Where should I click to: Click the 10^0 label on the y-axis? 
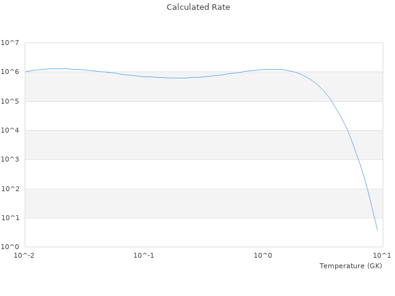coord(10,247)
